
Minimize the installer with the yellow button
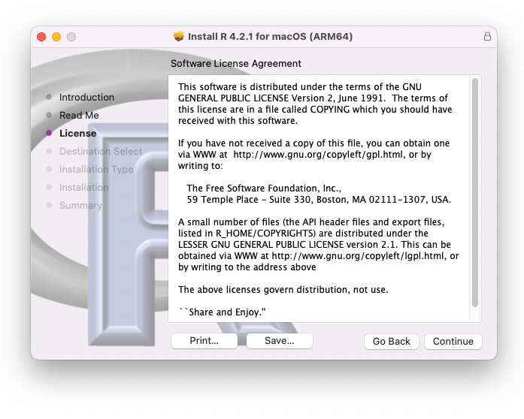coord(56,36)
